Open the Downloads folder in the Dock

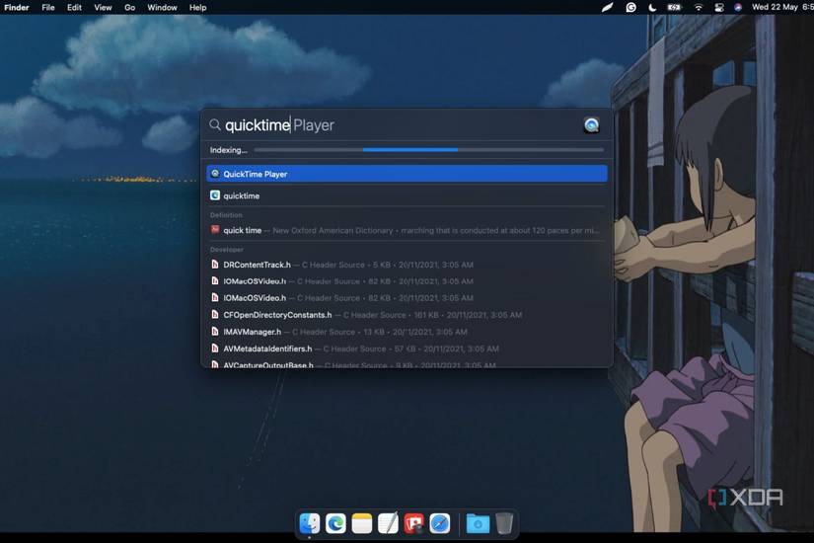pos(478,523)
